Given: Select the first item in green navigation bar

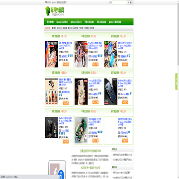Looking at the screenshot, I should [x=50, y=22].
